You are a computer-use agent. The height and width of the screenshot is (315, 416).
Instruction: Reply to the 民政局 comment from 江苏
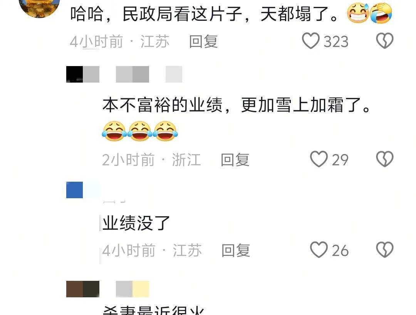[x=203, y=41]
